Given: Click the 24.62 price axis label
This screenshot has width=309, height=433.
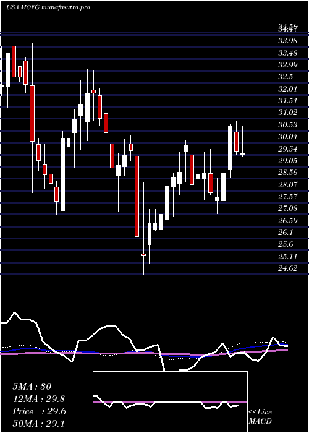Looking at the screenshot, I should point(288,268).
